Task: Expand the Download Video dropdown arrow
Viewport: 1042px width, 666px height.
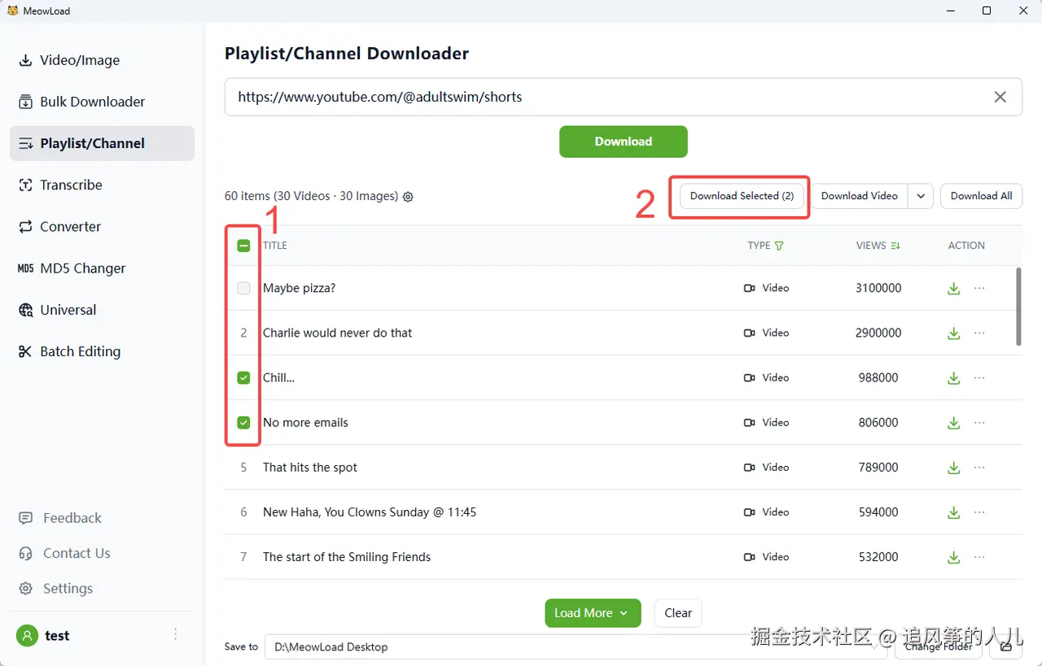Action: coord(921,196)
